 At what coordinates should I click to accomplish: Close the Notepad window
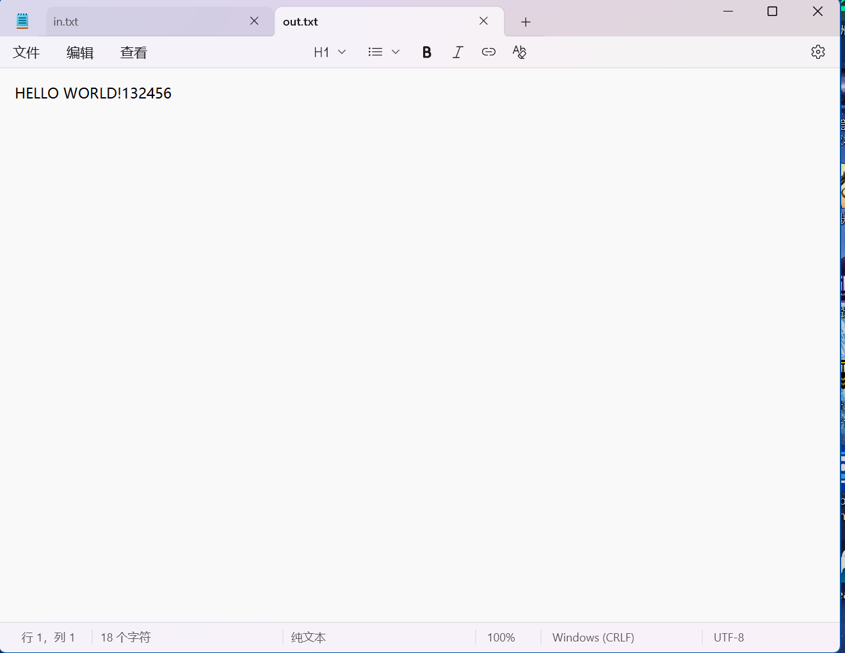[817, 12]
